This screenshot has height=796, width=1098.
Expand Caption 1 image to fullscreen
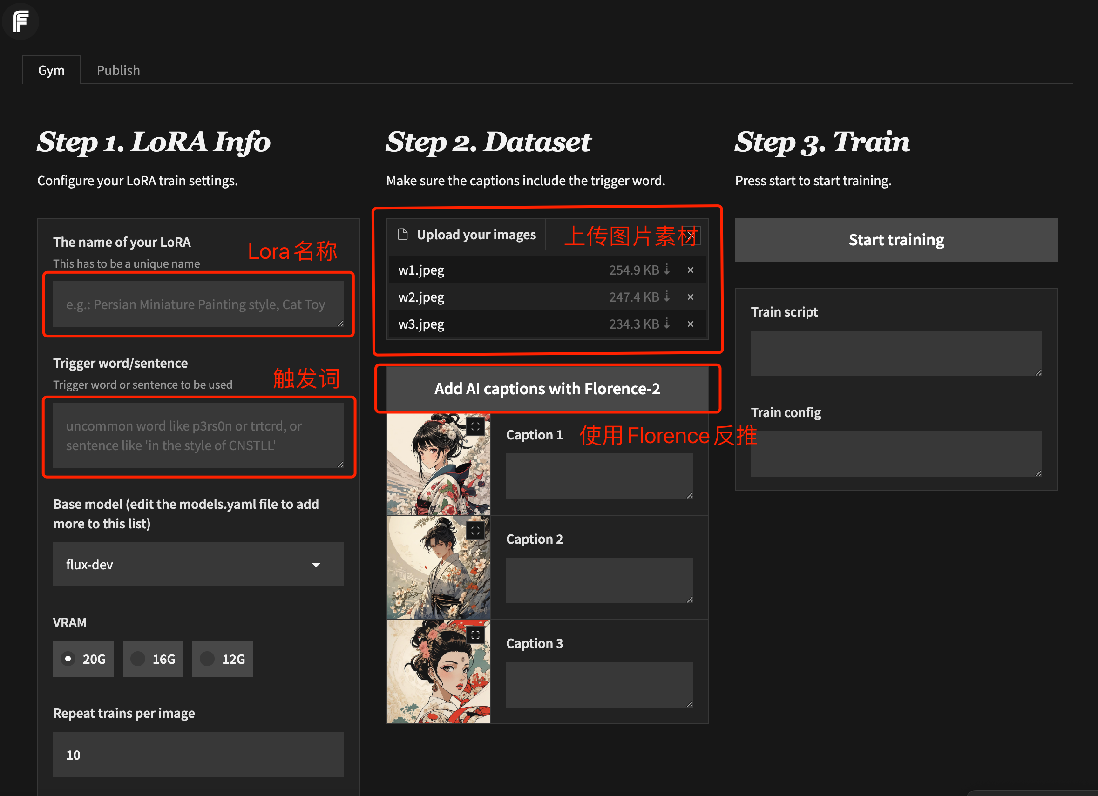point(475,427)
